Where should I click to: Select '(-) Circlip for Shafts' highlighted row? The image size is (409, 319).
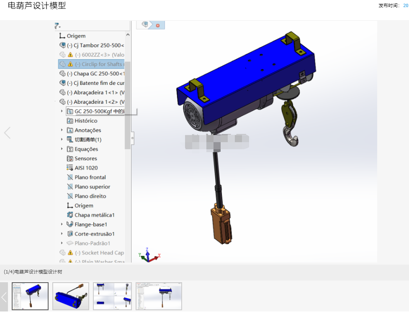[91, 64]
